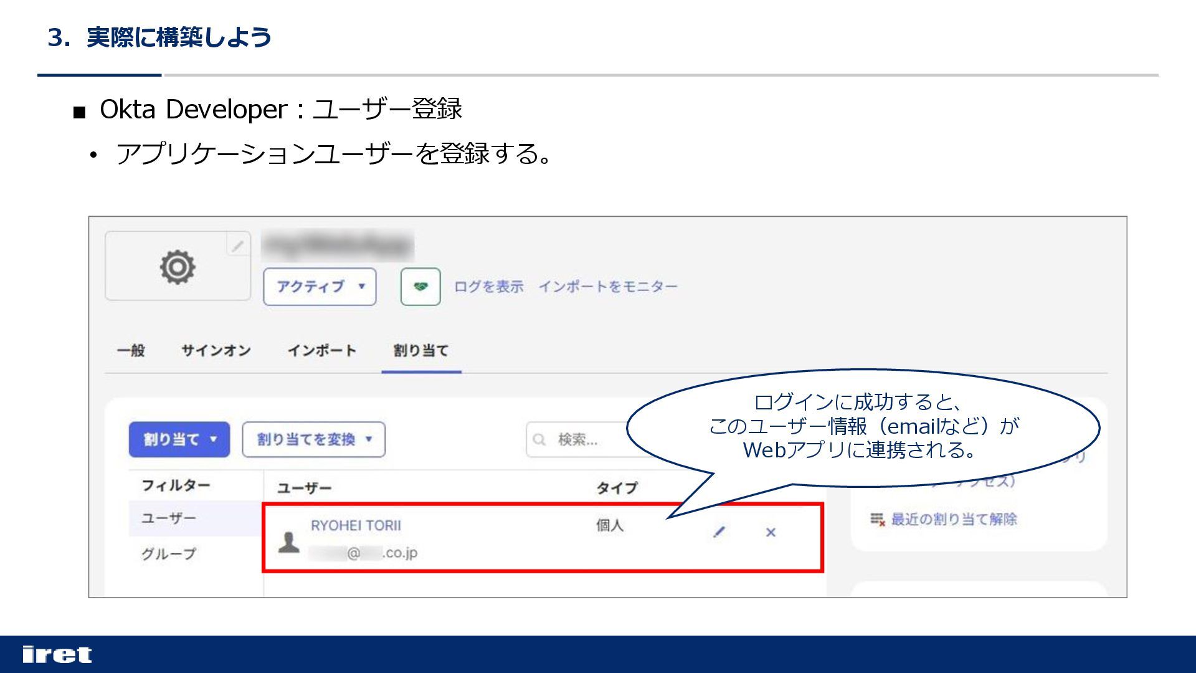Select the グループ filter
This screenshot has height=673, width=1196.
coord(168,553)
